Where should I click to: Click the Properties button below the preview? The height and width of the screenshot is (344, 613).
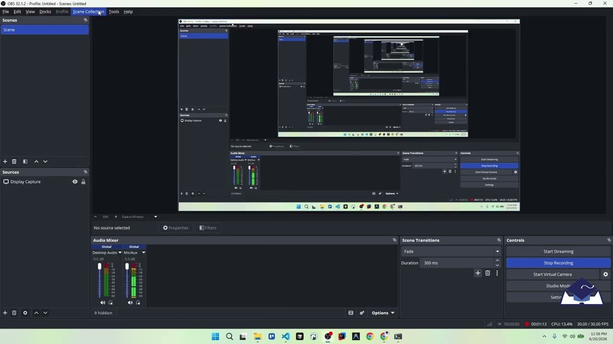[x=176, y=228]
